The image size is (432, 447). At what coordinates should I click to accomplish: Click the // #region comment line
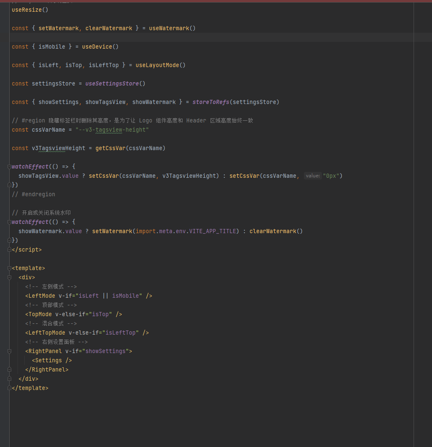click(x=132, y=121)
